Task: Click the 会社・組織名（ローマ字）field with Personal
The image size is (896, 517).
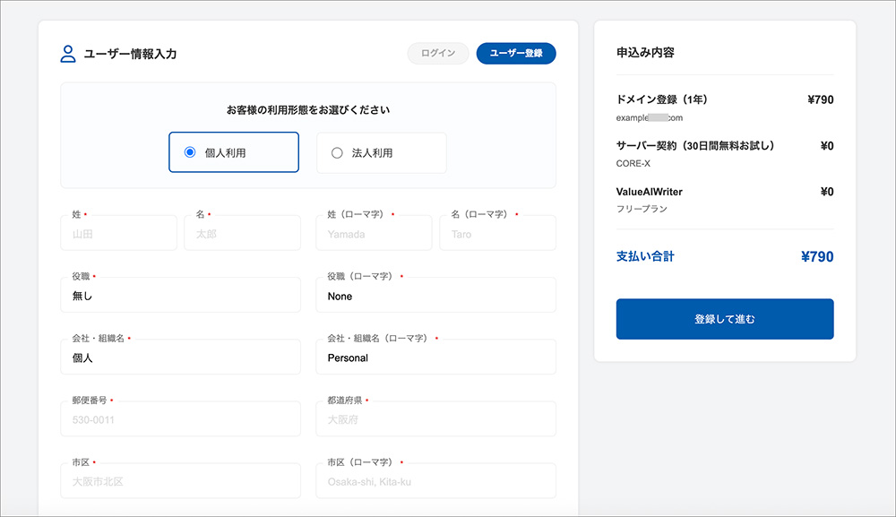Action: coord(435,357)
